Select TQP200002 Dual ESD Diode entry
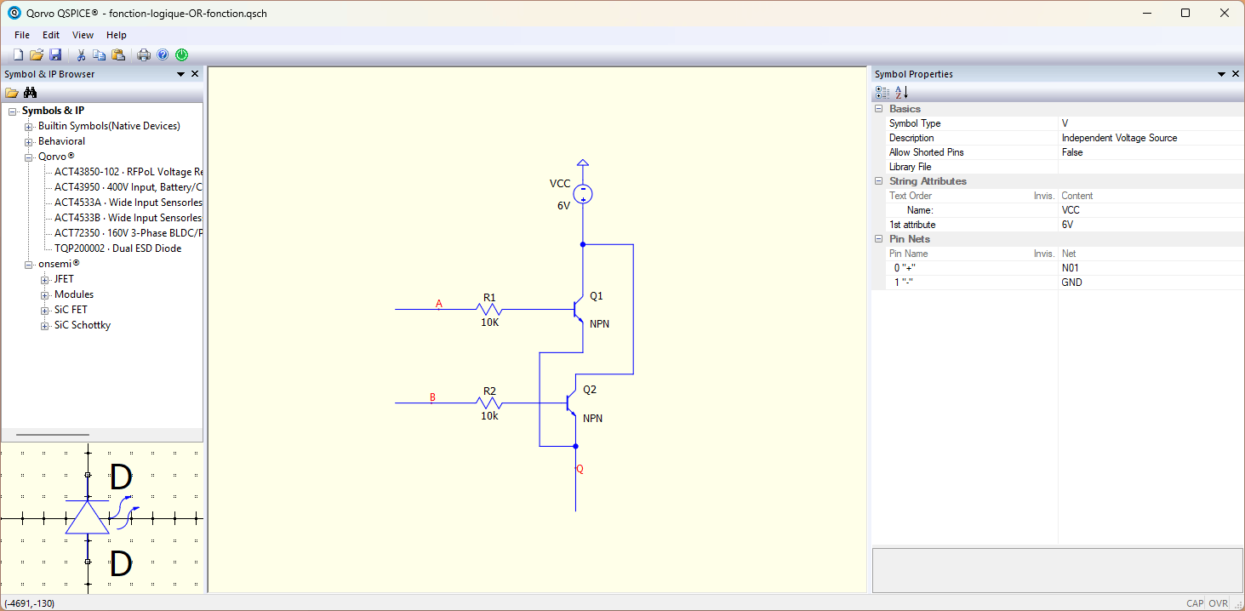The image size is (1245, 611). coord(117,248)
